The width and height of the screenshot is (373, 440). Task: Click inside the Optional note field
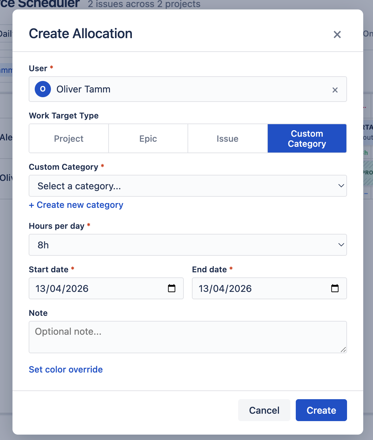click(188, 337)
